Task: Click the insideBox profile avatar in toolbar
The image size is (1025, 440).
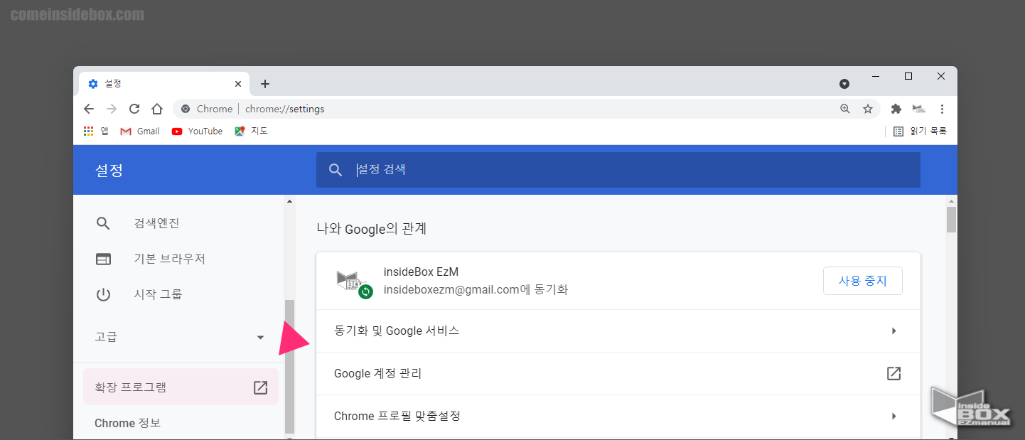Action: pos(918,109)
